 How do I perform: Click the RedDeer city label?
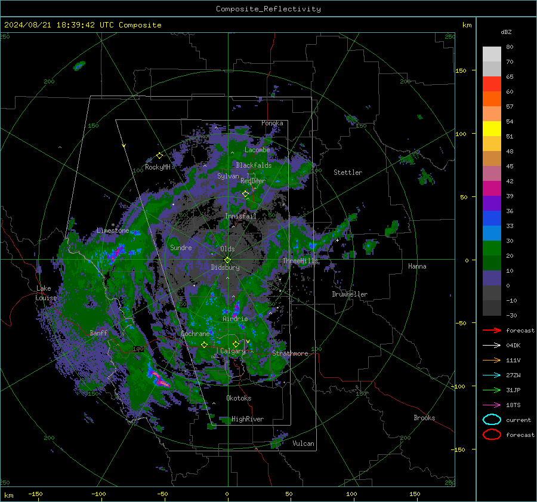pos(253,181)
